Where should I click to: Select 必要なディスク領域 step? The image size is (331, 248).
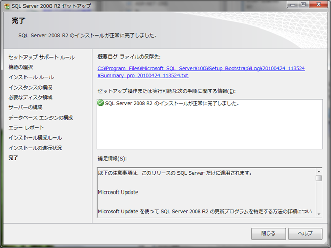tap(30, 97)
